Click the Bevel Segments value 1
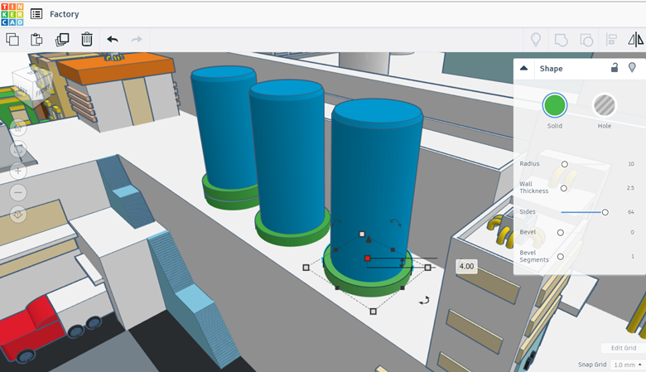 pyautogui.click(x=633, y=256)
